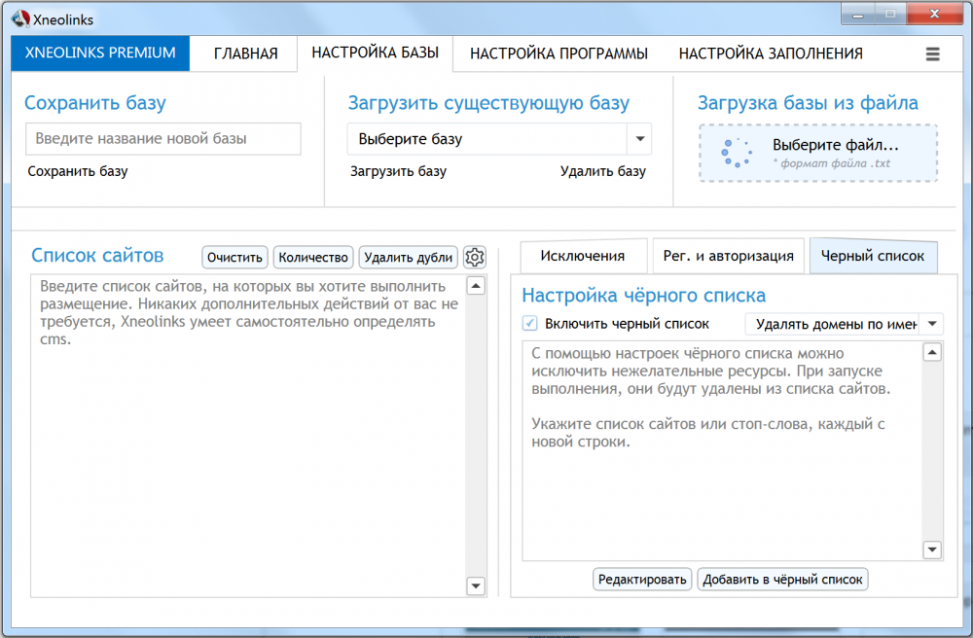Click into the site list text area

[248, 436]
